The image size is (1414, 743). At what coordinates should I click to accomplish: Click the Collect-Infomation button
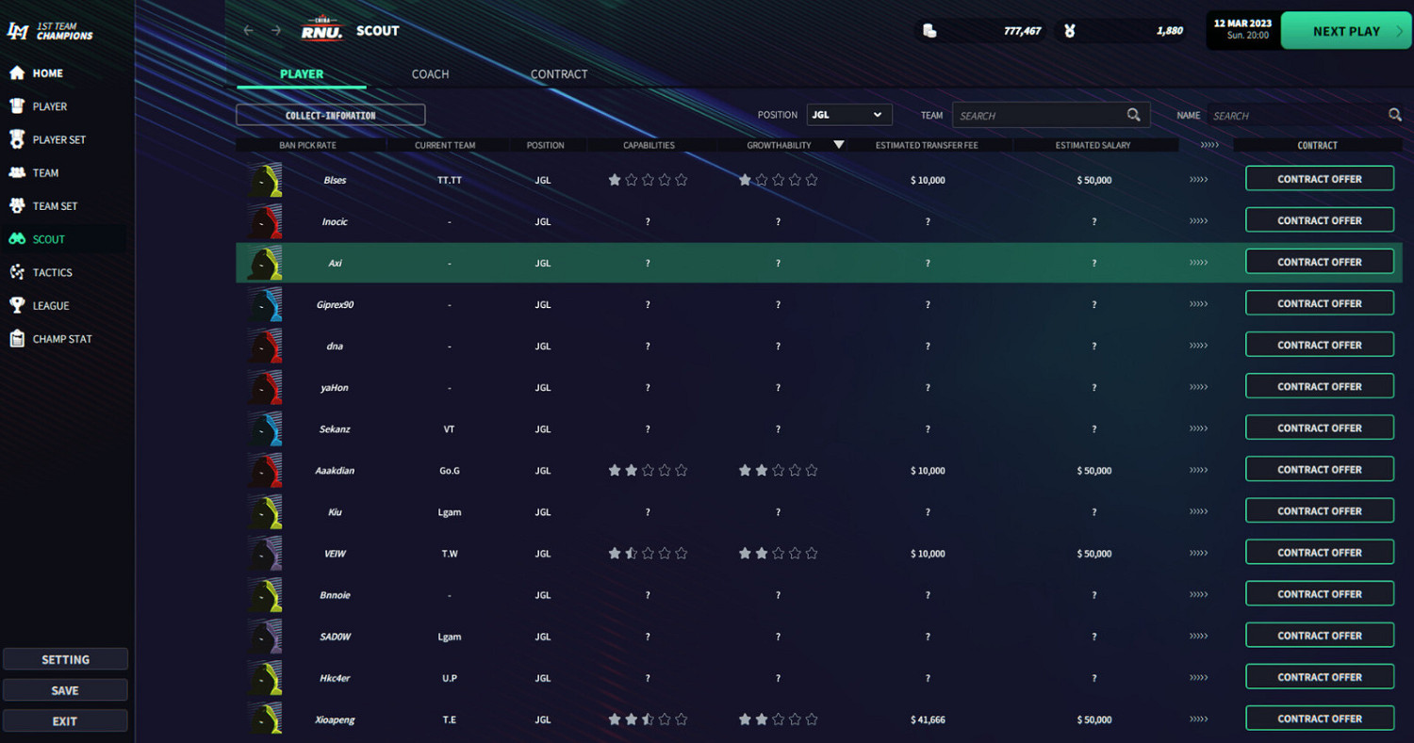click(x=330, y=115)
